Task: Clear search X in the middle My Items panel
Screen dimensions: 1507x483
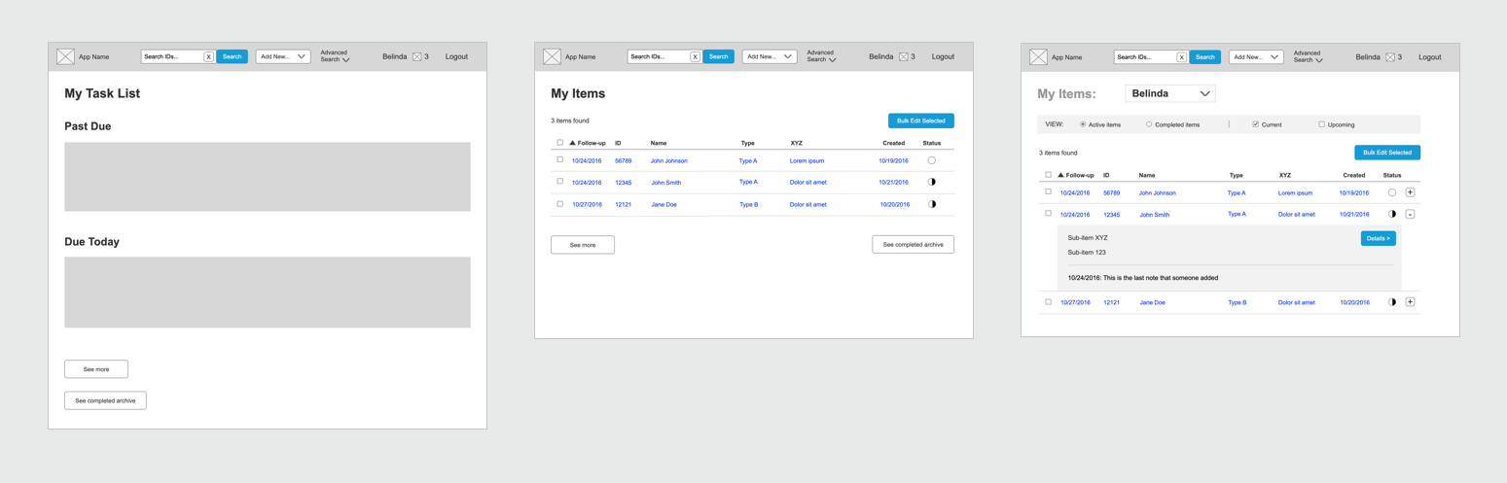Action: [x=695, y=57]
